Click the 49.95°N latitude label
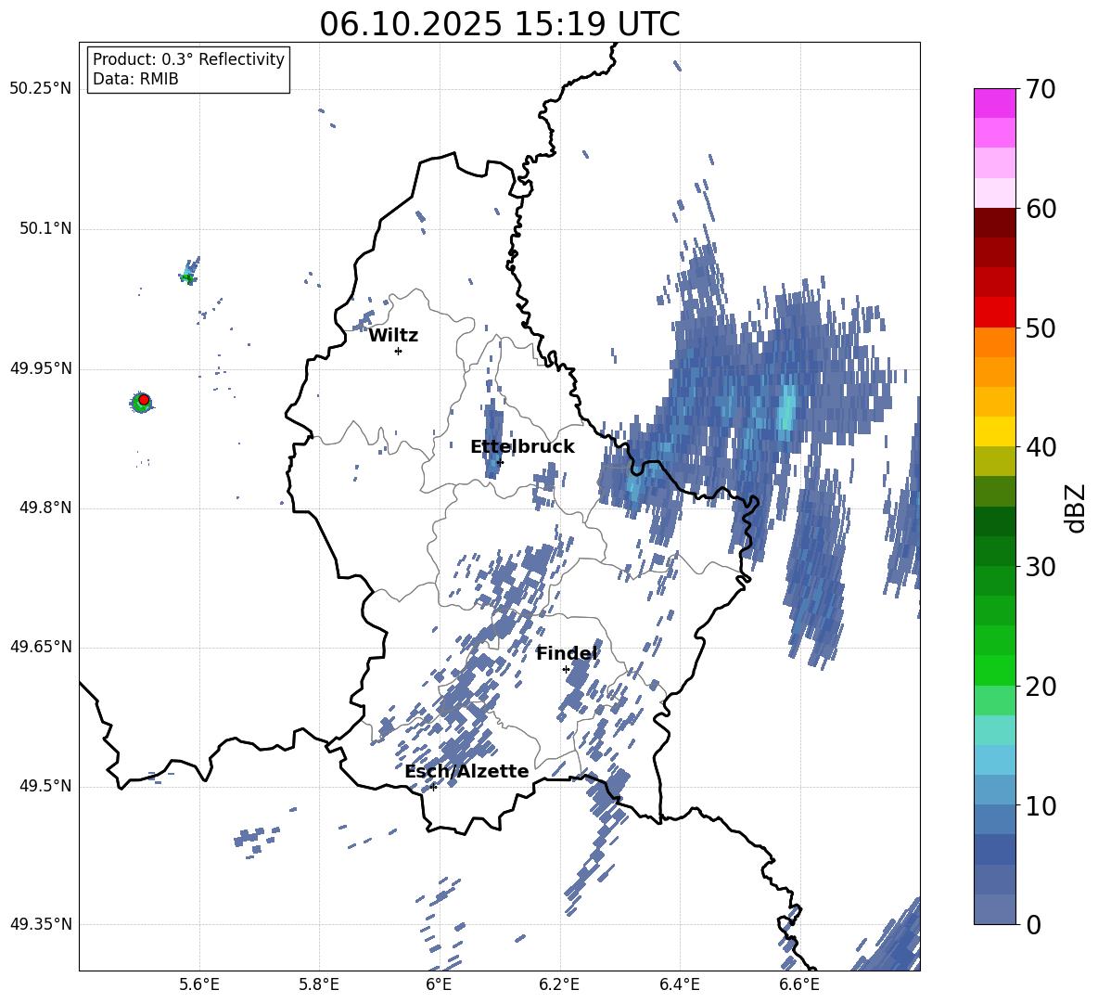The width and height of the screenshot is (1098, 1003). [x=41, y=368]
